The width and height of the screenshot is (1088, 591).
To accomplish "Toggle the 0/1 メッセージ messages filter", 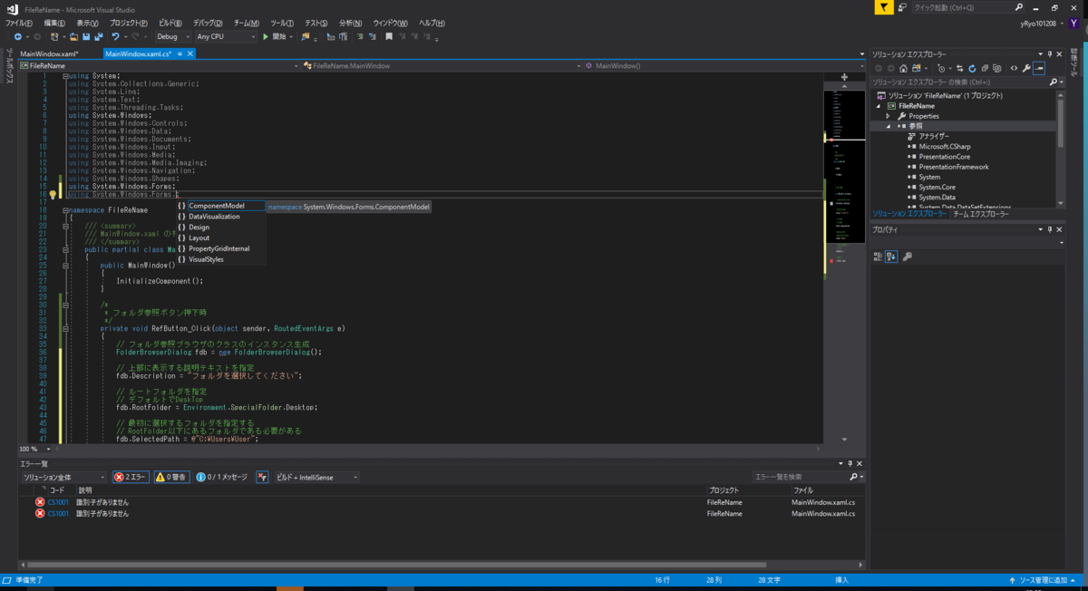I will click(222, 477).
